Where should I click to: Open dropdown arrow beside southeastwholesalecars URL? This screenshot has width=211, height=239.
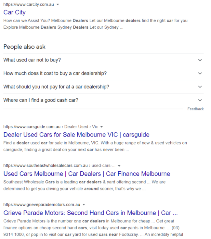click(119, 166)
